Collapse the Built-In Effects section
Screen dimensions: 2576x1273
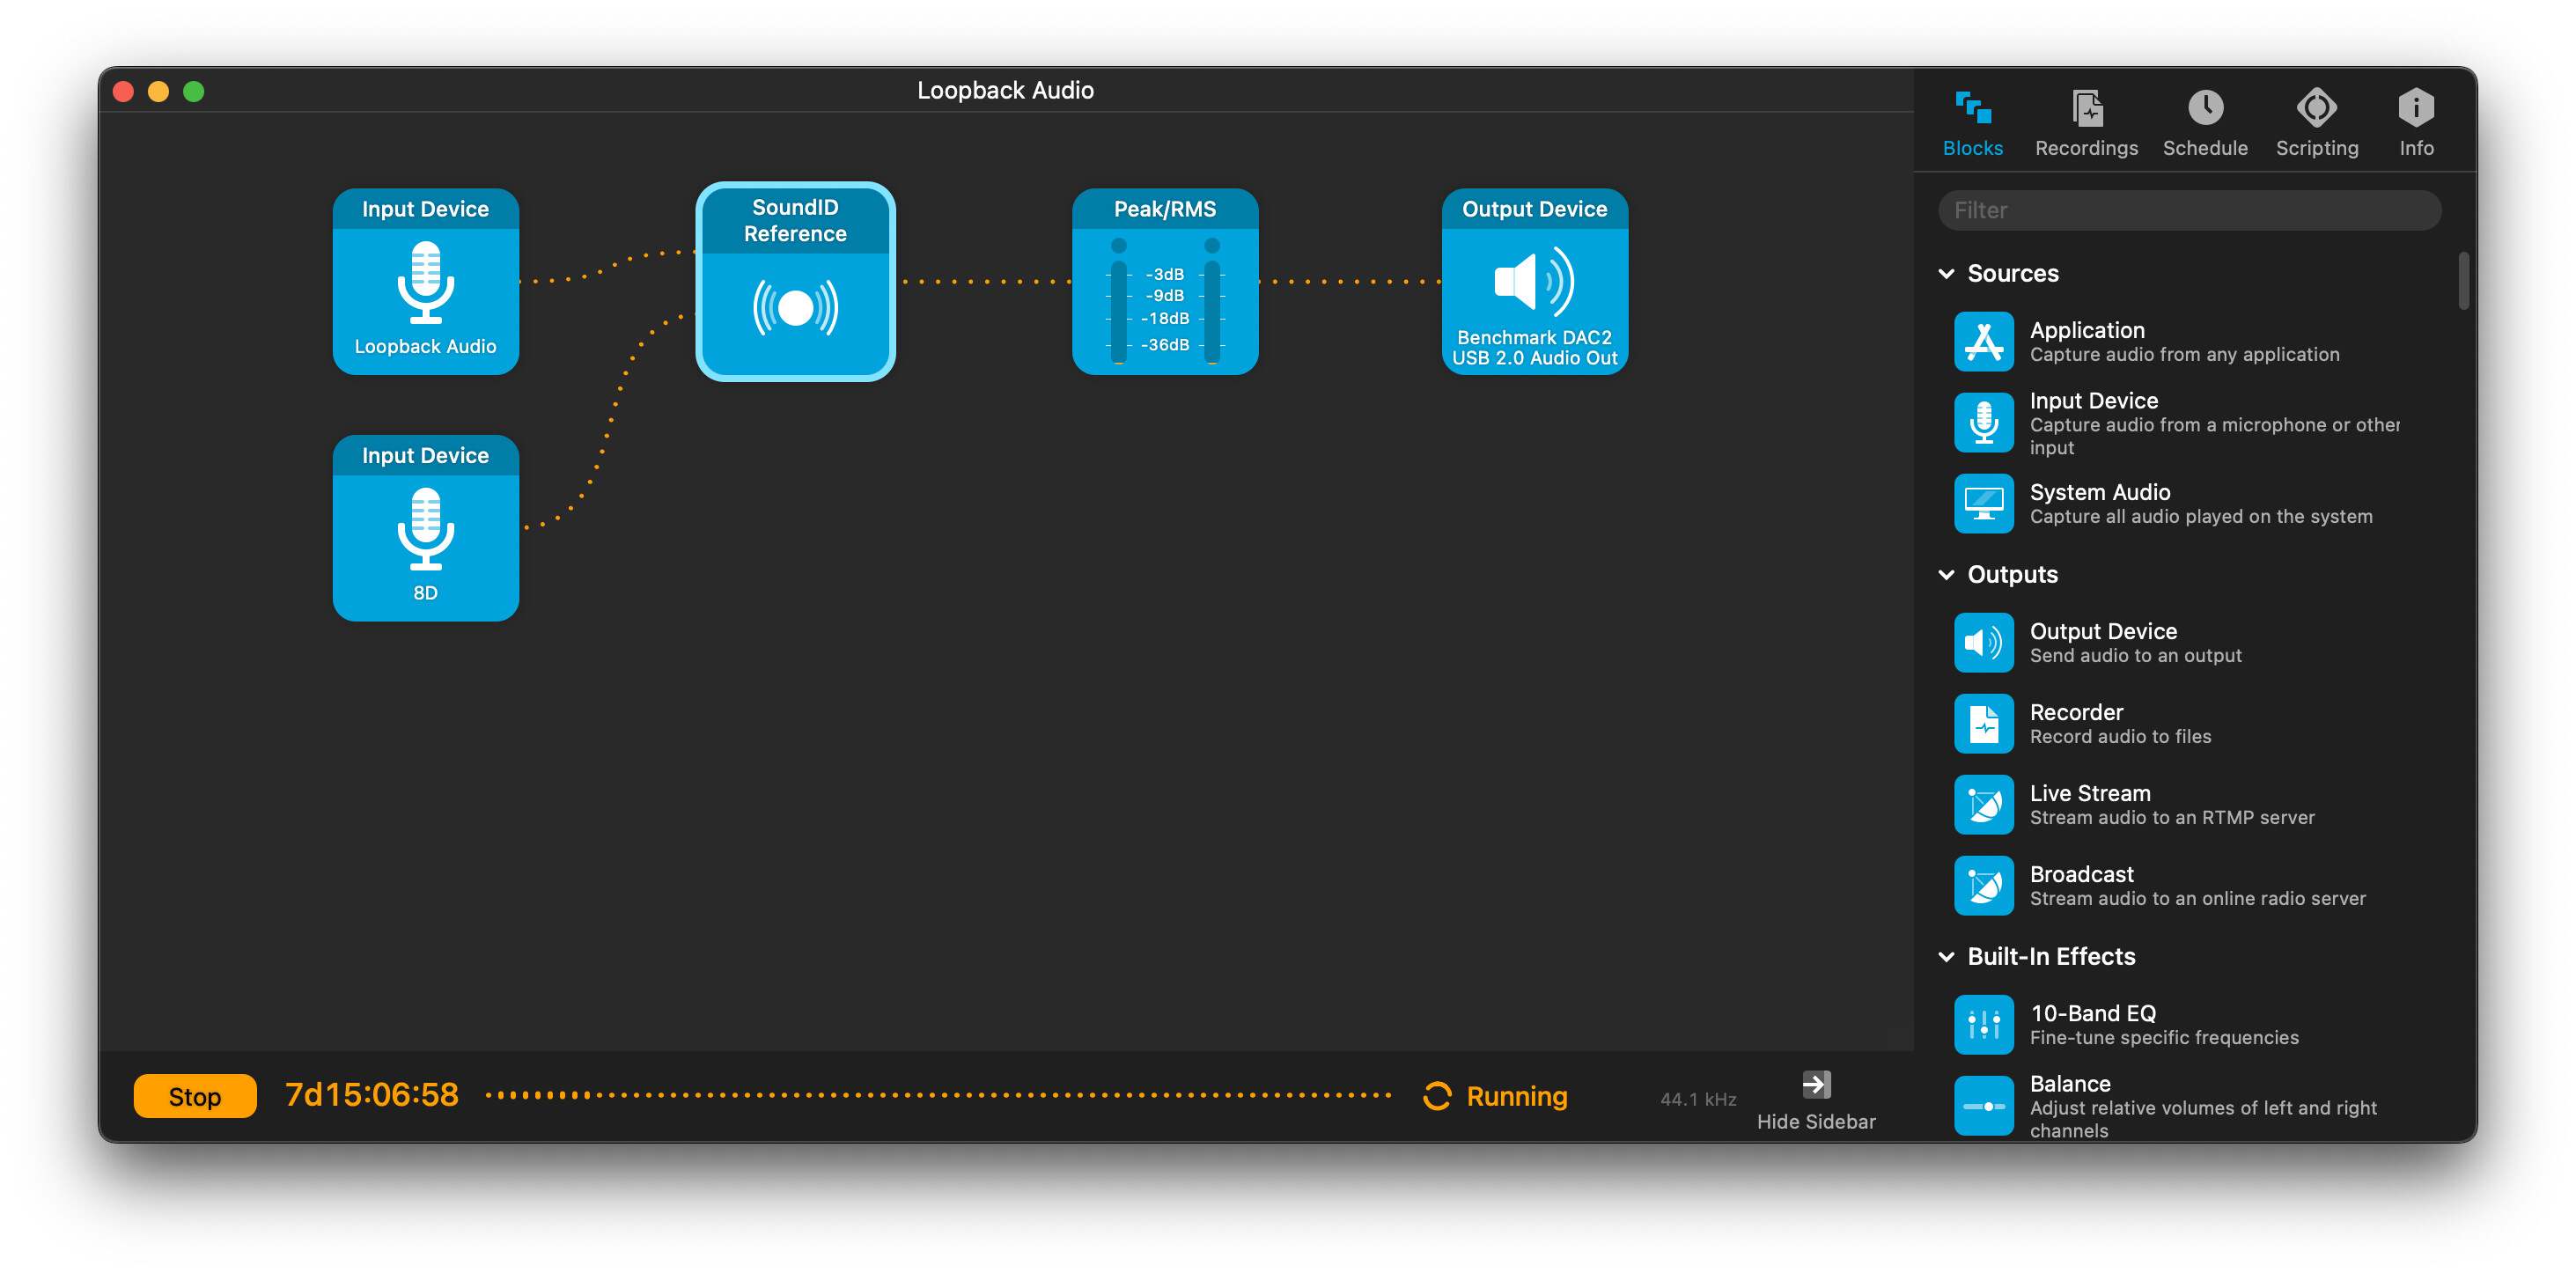point(1946,956)
